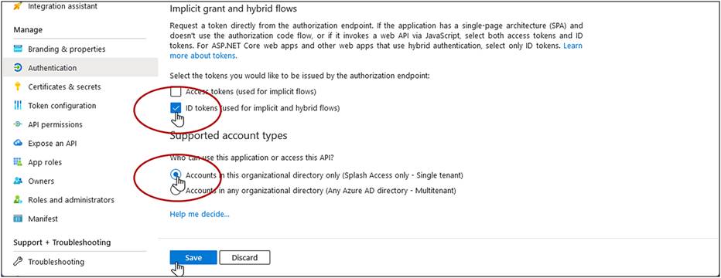Image resolution: width=721 pixels, height=278 pixels.
Task: Click the Troubleshooting wrench icon
Action: pos(18,262)
